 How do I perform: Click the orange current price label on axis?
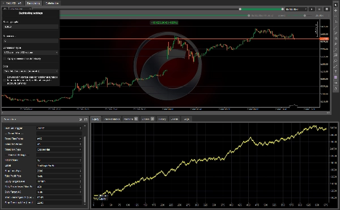[x=324, y=38]
